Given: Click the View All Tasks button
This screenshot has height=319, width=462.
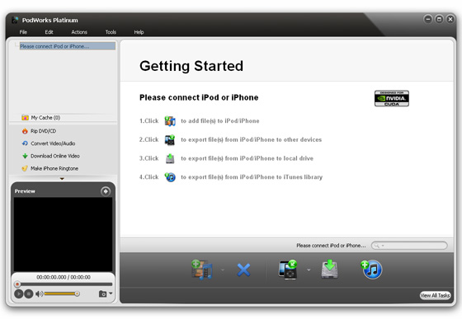Looking at the screenshot, I should coord(435,295).
